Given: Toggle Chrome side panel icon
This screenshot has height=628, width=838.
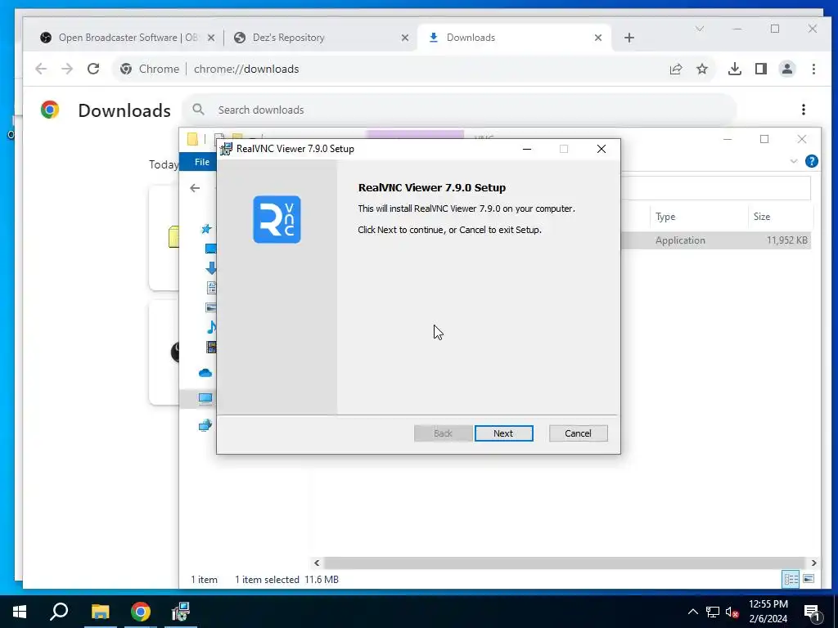Looking at the screenshot, I should click(761, 69).
